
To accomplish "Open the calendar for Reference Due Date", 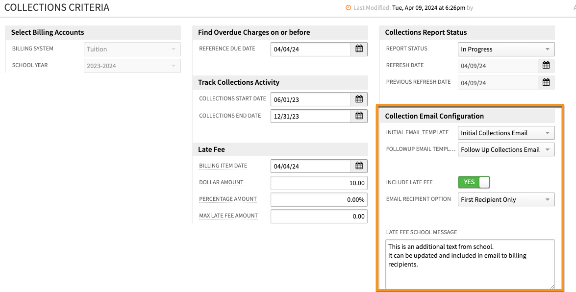I will click(x=359, y=49).
